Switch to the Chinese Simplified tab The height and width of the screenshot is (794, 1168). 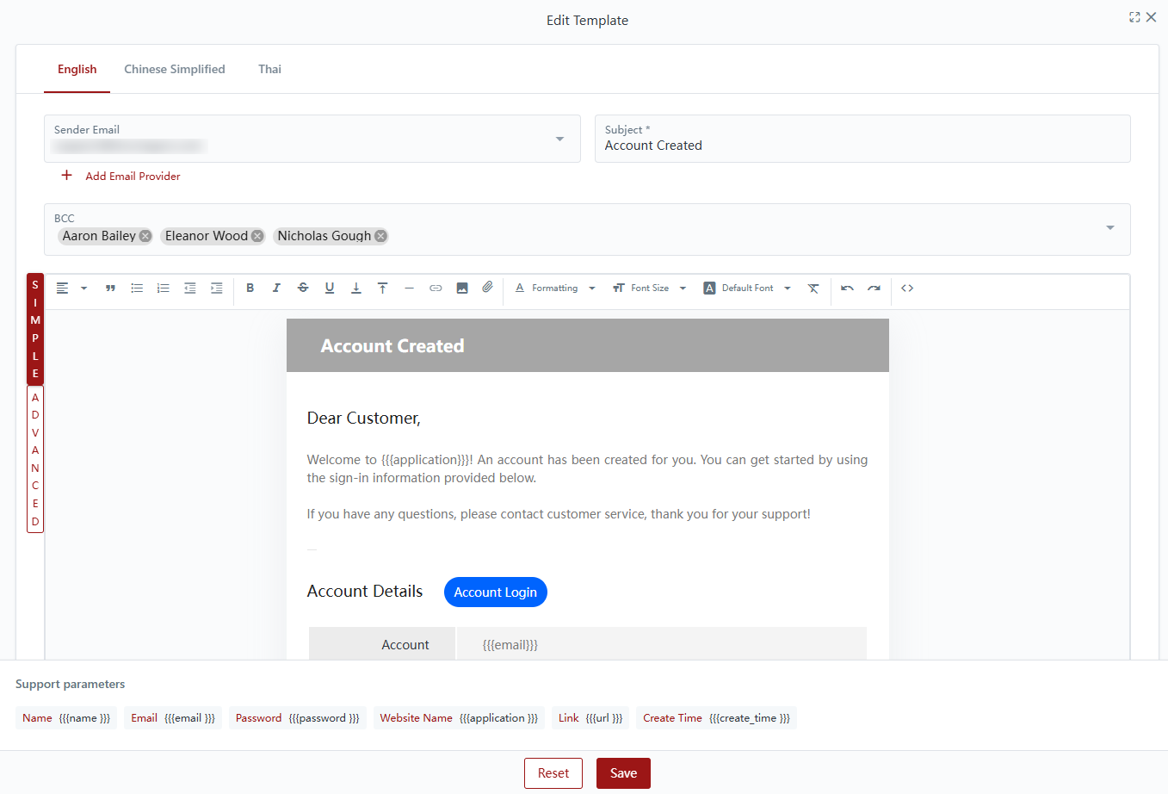175,69
